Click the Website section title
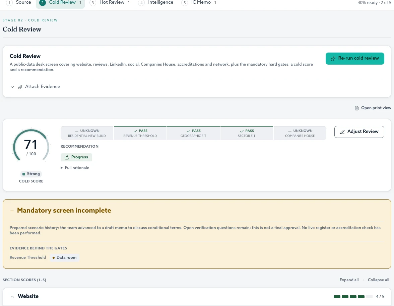 pos(28,296)
